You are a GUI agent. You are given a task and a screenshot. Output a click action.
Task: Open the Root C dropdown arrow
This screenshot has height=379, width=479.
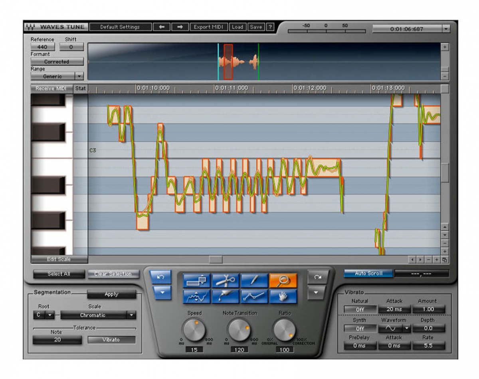click(49, 315)
